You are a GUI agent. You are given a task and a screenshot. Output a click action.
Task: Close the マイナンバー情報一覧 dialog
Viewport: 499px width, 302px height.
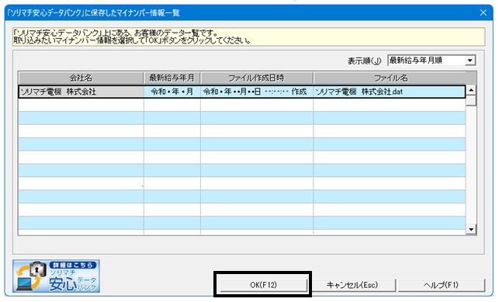[483, 12]
